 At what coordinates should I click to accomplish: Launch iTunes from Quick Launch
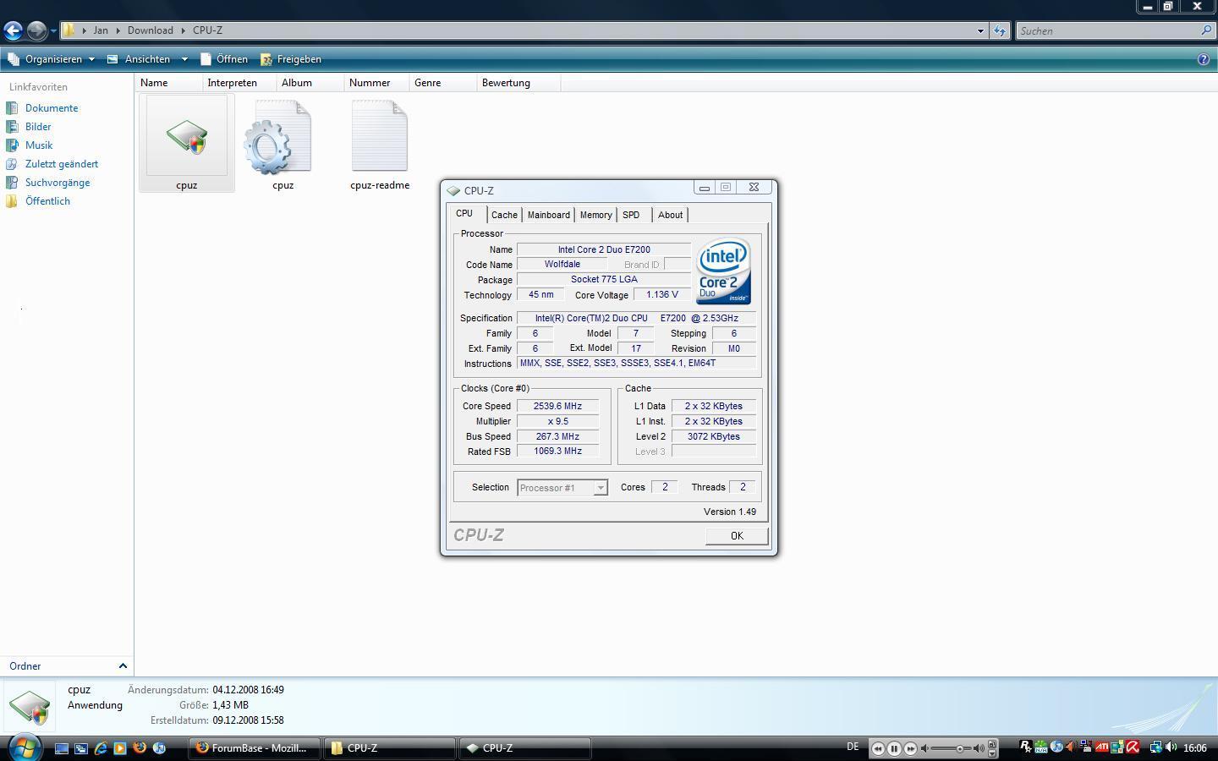[x=159, y=748]
